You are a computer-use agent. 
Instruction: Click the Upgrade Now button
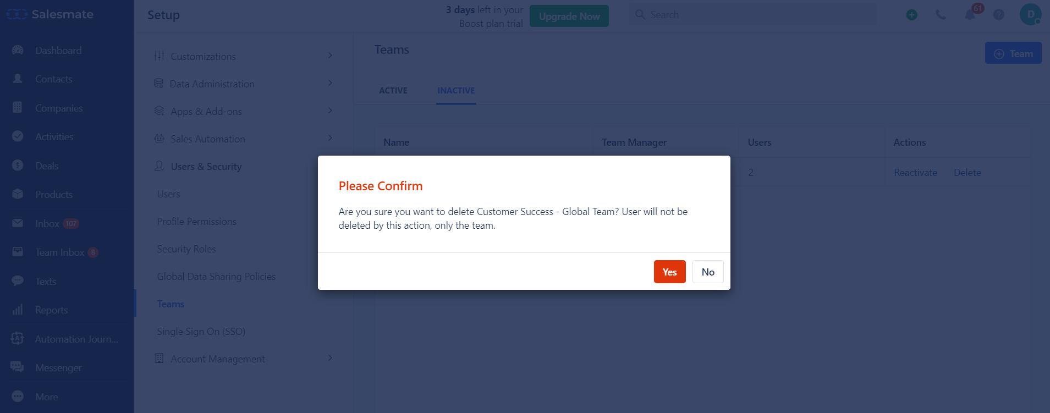(569, 16)
